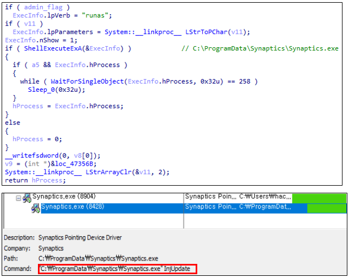
Task: Click the LStrToPChar function name
Action: point(206,32)
